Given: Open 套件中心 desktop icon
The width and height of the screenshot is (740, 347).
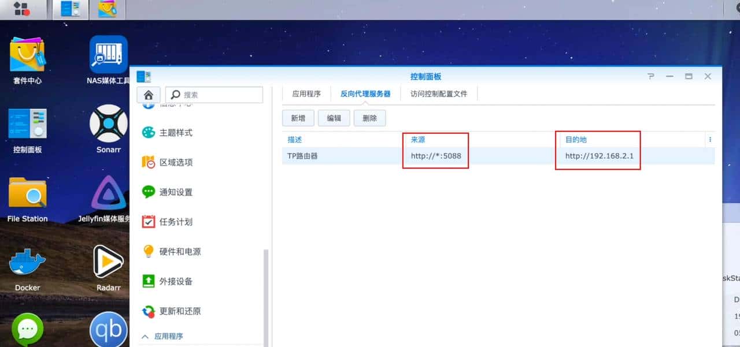Looking at the screenshot, I should point(27,60).
